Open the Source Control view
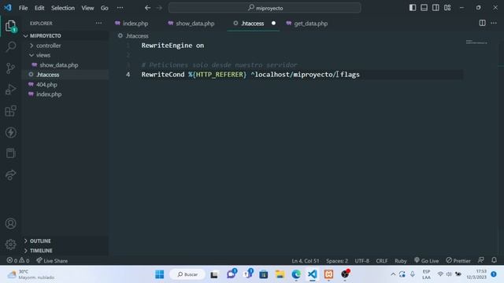This screenshot has height=283, width=504. (10, 68)
